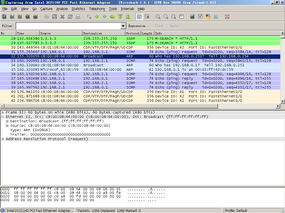Open expert info indicator in status bar
This screenshot has height=213, width=285.
pos(3,211)
